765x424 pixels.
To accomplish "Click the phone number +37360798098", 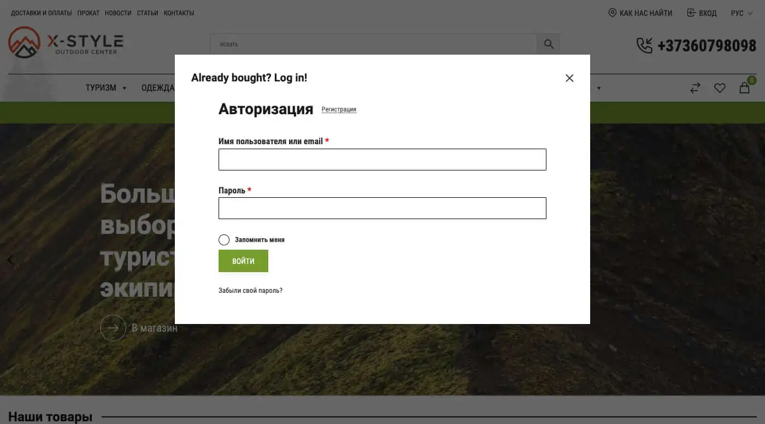I will coord(707,45).
